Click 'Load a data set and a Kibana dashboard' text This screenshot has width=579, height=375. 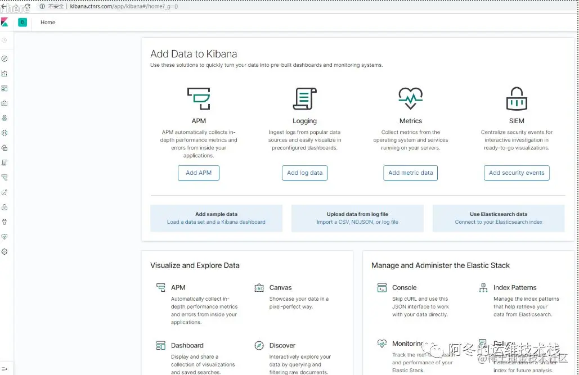click(216, 222)
